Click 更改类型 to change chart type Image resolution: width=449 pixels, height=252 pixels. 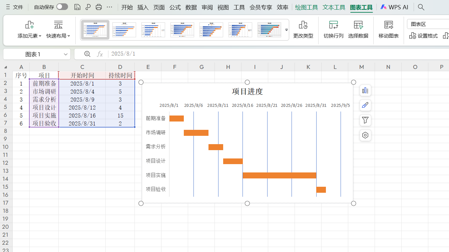click(x=303, y=30)
